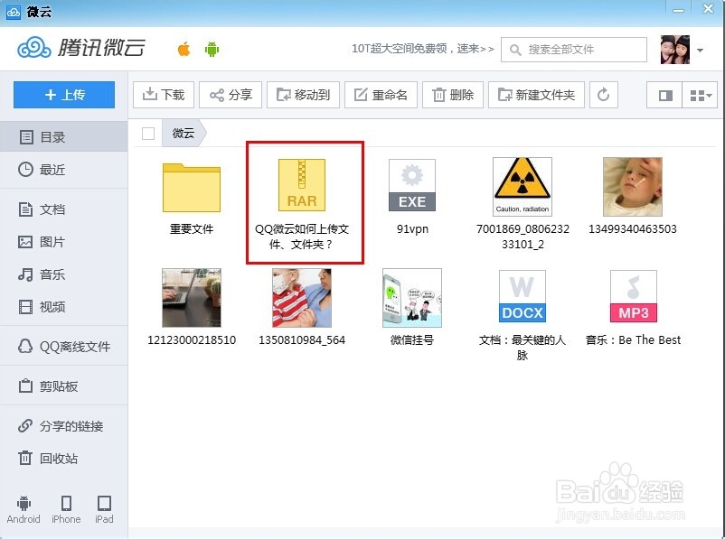Select the 12123000218510 laptop image thumbnail
The height and width of the screenshot is (539, 725).
[192, 298]
